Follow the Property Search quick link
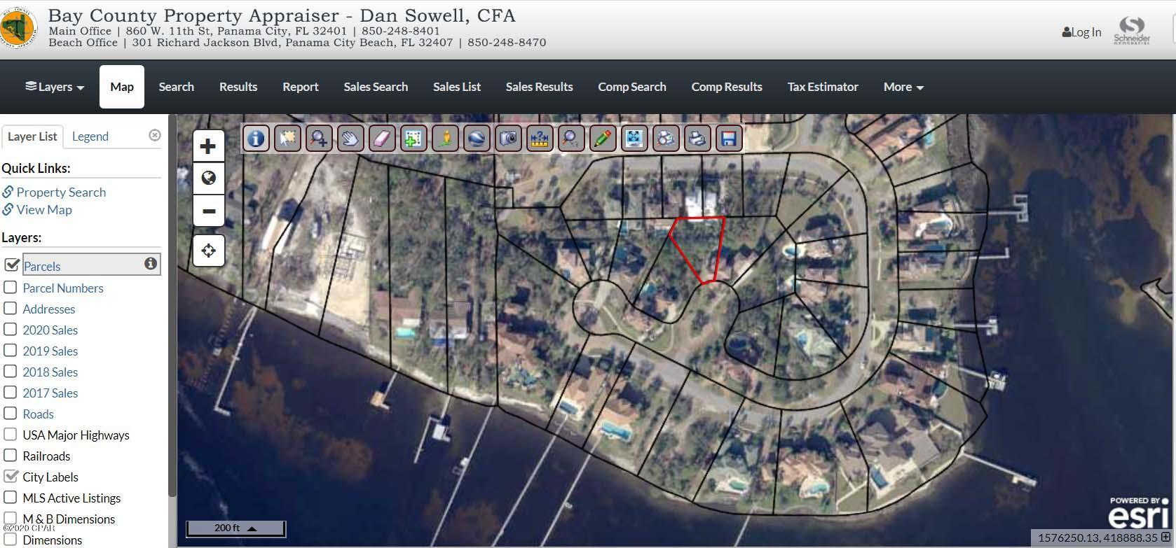This screenshot has width=1176, height=548. click(61, 192)
